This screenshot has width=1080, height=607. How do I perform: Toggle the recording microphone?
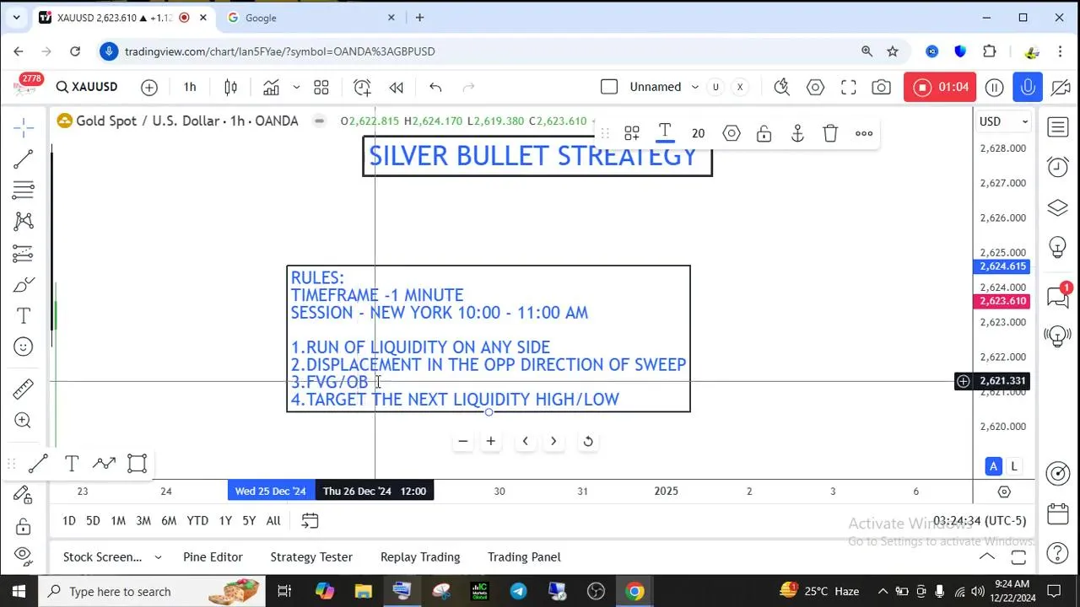coord(1028,87)
